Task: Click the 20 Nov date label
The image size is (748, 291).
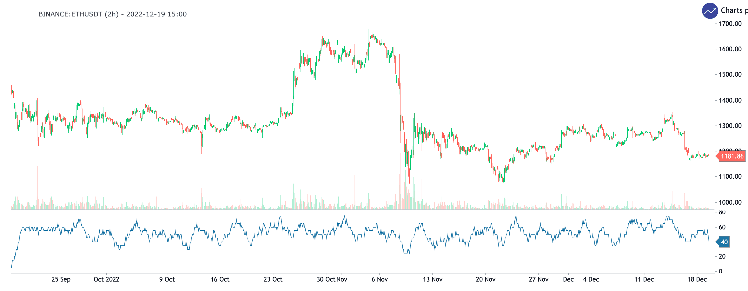Action: click(x=485, y=279)
